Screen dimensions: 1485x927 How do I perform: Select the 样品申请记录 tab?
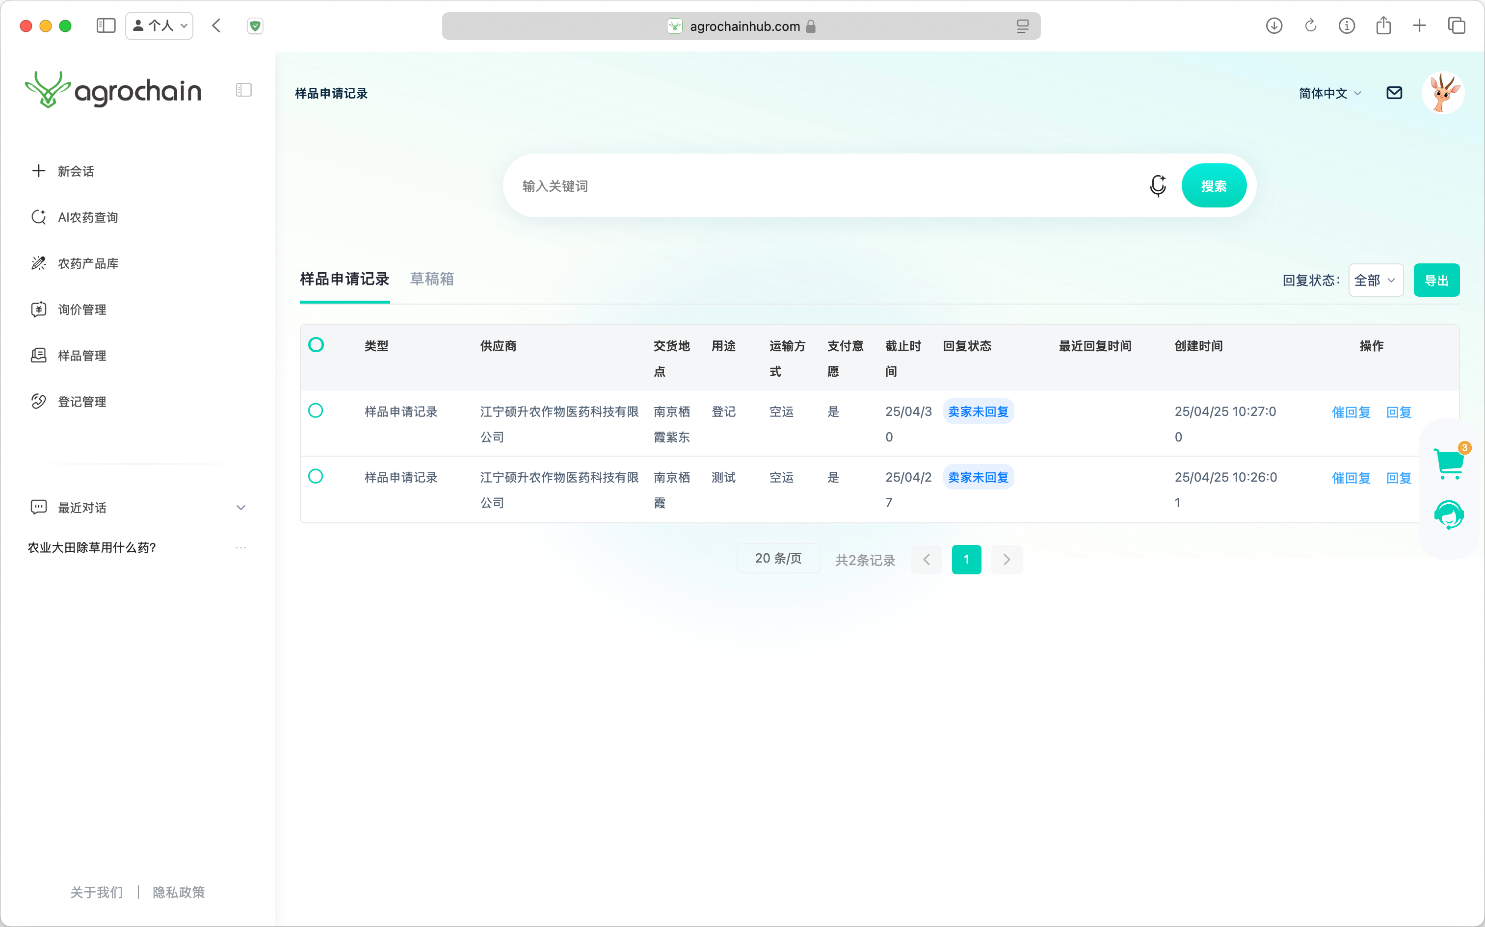pos(344,279)
